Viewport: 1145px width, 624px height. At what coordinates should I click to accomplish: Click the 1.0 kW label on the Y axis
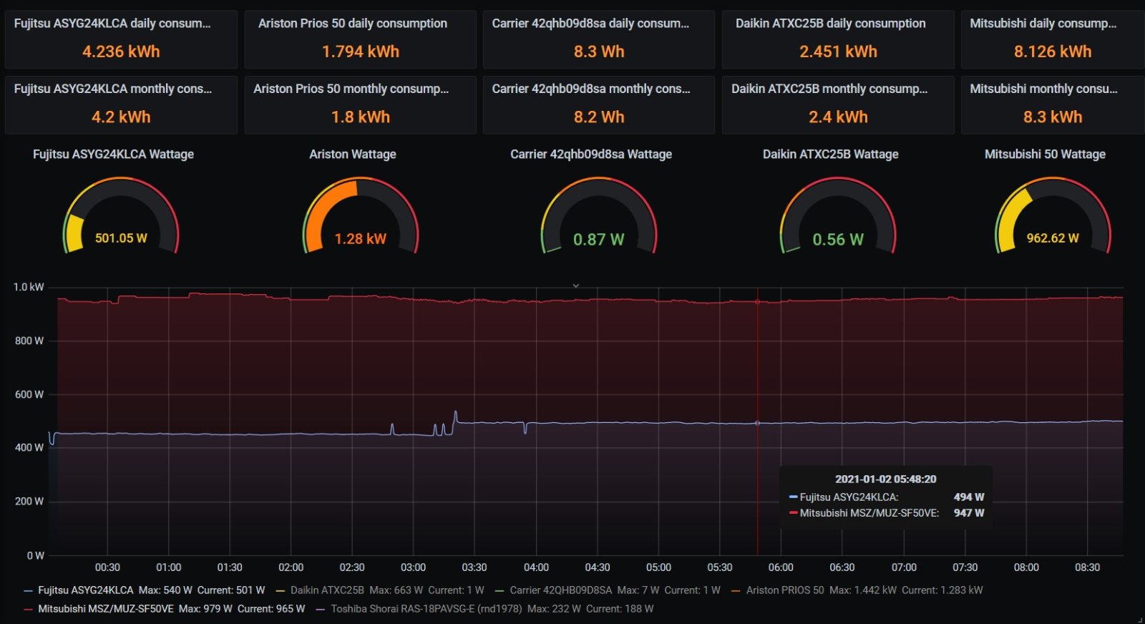29,287
